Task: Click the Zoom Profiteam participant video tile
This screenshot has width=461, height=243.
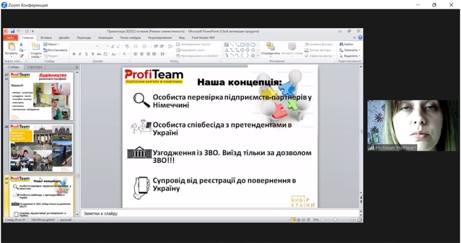Action: coord(413,126)
